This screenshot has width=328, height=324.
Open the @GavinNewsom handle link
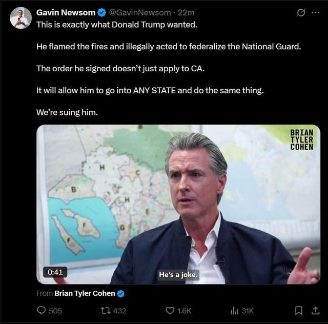[x=140, y=12]
